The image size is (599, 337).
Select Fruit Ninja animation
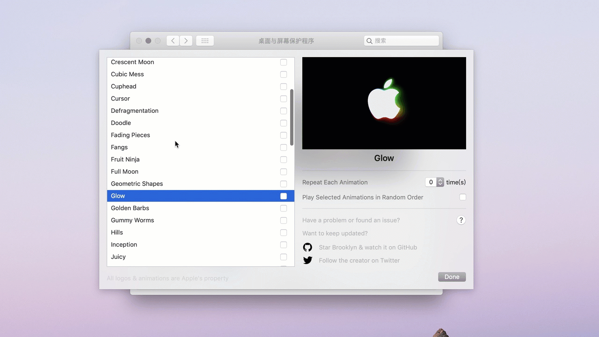[201, 160]
